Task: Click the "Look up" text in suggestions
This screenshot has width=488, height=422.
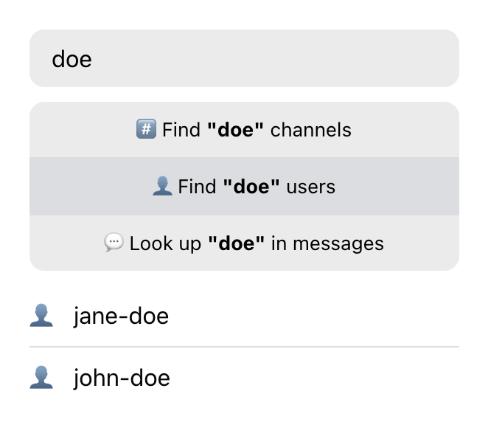Action: (165, 243)
